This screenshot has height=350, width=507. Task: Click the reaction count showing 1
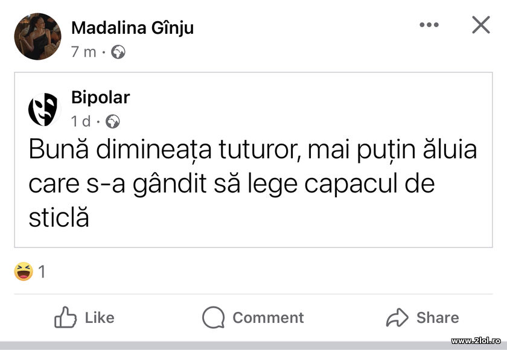click(x=42, y=272)
